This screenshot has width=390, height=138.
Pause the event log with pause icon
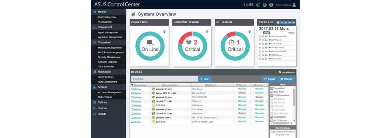(x=278, y=22)
